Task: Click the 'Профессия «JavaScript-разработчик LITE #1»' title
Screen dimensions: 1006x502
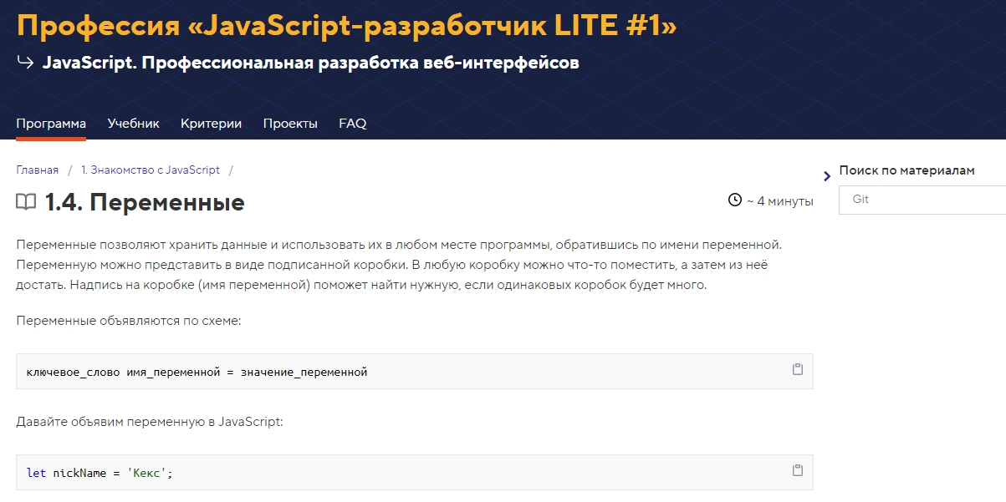Action: point(347,25)
